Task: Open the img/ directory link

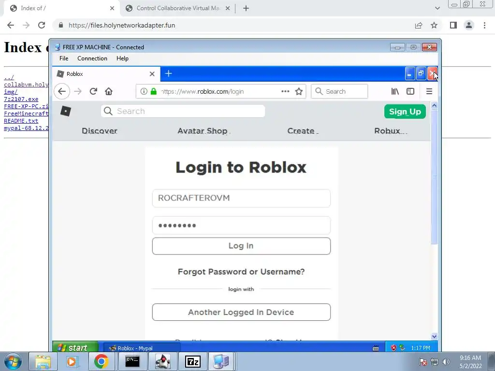Action: point(11,92)
